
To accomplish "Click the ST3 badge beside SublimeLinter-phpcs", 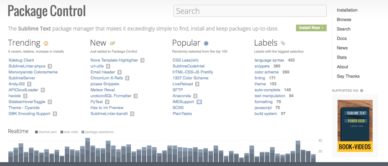I will click(50, 66).
